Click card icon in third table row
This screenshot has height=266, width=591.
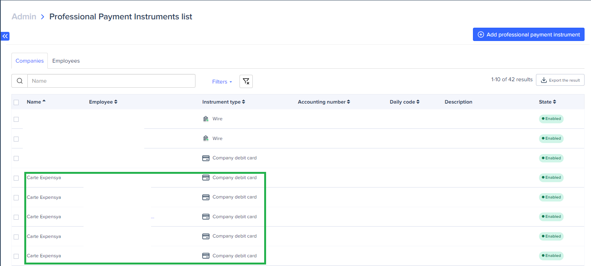coord(206,158)
